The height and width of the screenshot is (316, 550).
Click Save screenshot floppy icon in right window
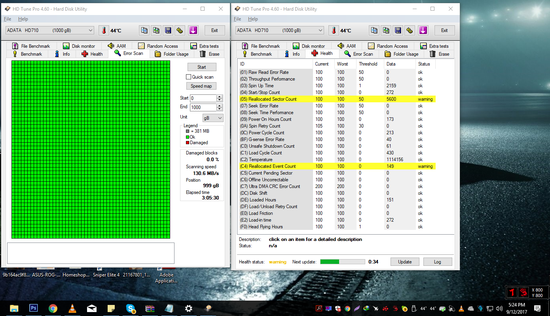click(398, 30)
